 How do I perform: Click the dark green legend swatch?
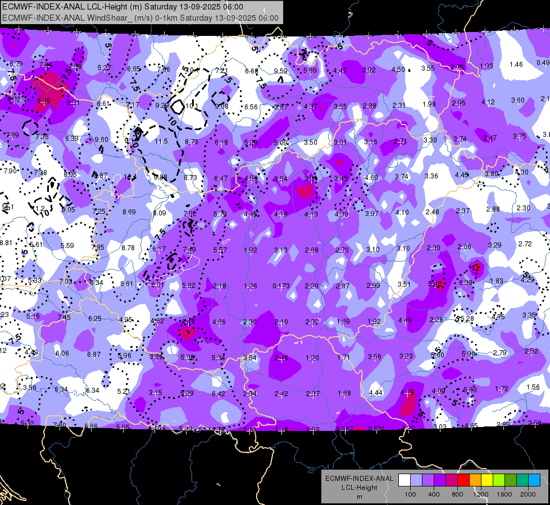point(510,480)
